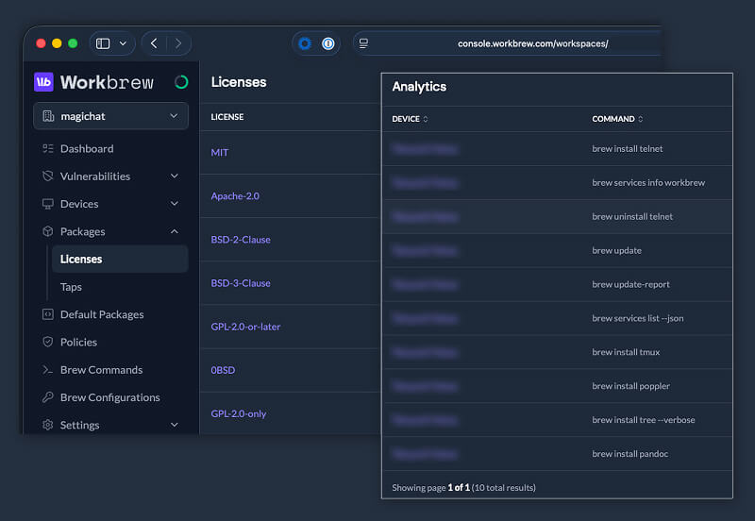Open Default Packages
Viewport: 755px width, 521px height.
click(x=102, y=314)
